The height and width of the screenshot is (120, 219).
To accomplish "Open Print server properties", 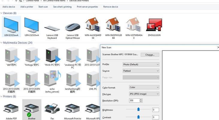I will tap(87, 7).
